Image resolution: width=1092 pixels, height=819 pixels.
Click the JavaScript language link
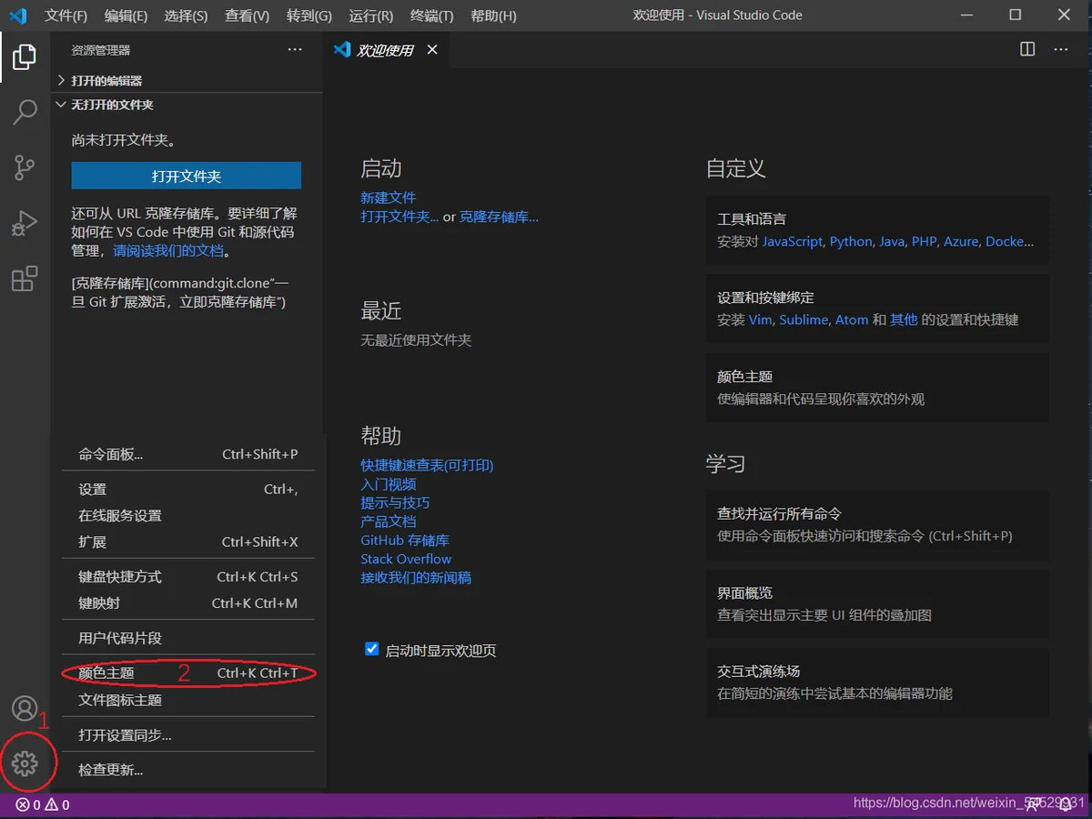pyautogui.click(x=793, y=241)
